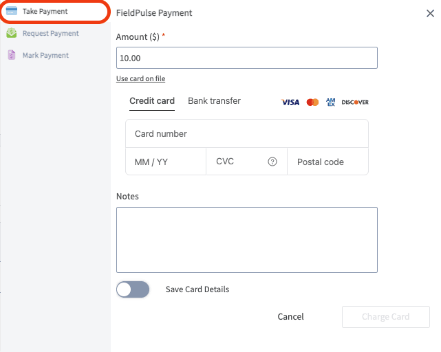This screenshot has height=352, width=441.
Task: Click the Take Payment card icon
Action: pos(12,12)
